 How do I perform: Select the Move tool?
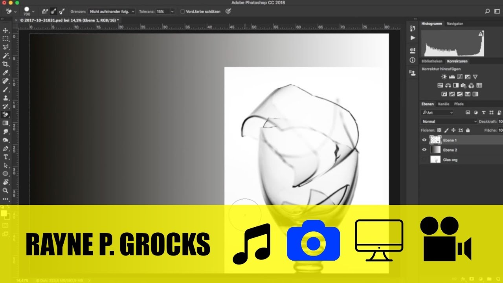[6, 30]
